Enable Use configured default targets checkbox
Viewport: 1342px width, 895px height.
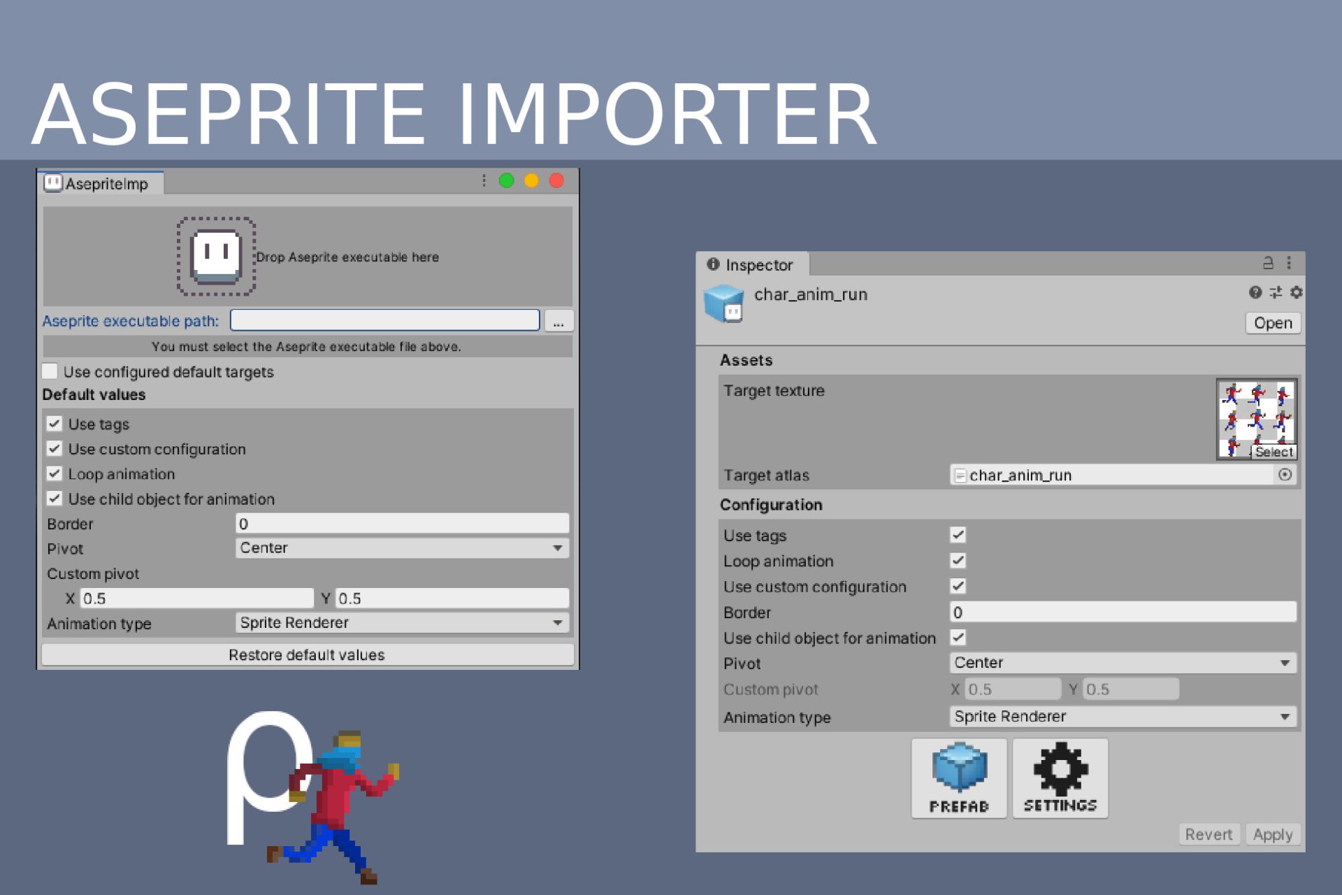(50, 371)
